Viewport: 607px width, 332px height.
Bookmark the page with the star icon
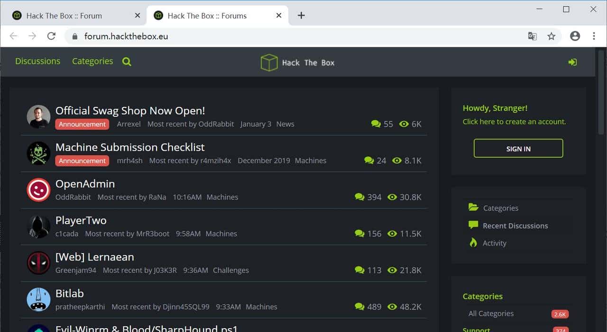[551, 36]
